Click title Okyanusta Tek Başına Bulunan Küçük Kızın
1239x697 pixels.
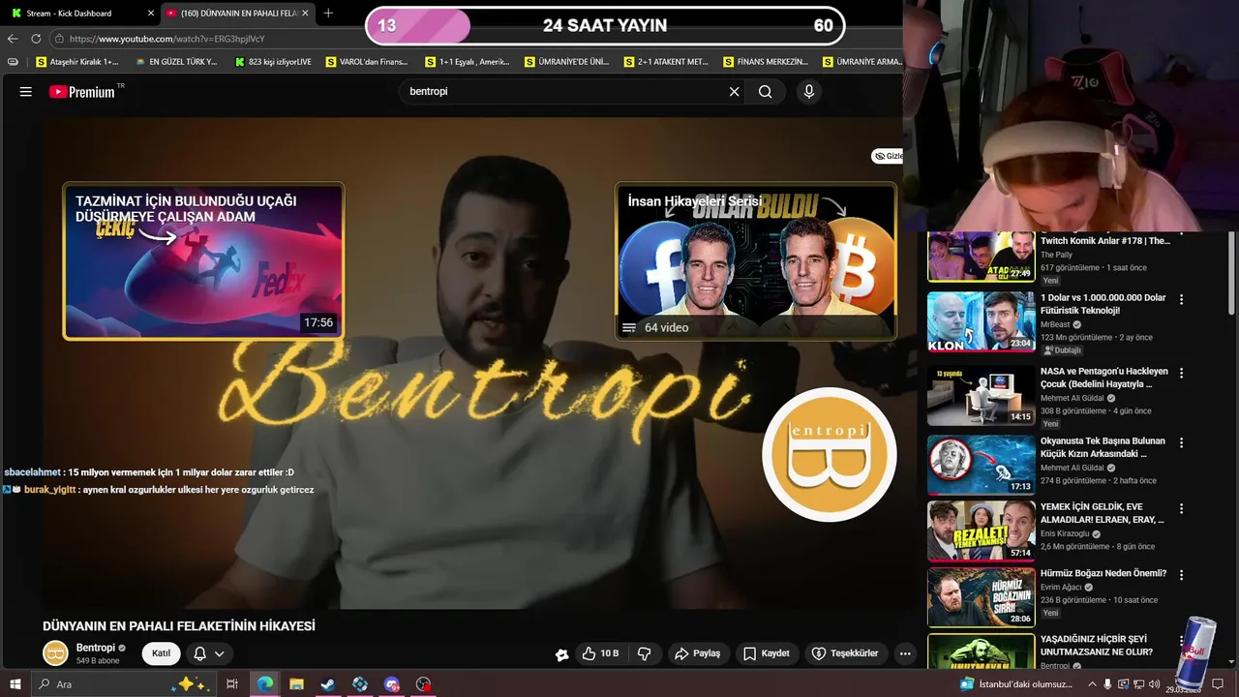tap(1104, 447)
